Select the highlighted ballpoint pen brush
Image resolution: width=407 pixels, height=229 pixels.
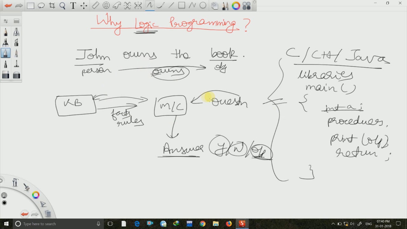[x=6, y=53]
